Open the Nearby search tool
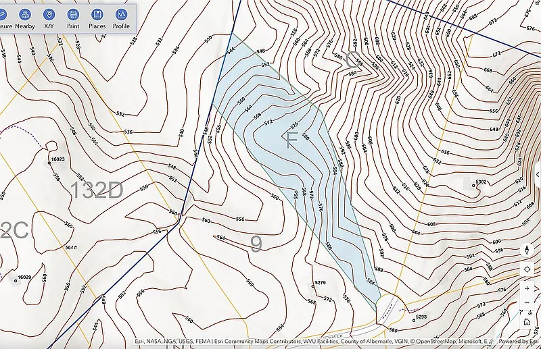The height and width of the screenshot is (349, 541). 25,18
